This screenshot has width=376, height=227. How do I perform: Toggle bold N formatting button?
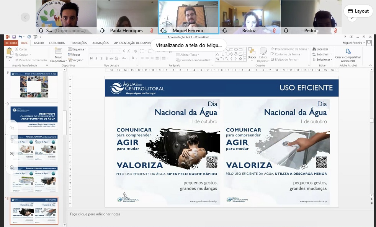[92, 58]
